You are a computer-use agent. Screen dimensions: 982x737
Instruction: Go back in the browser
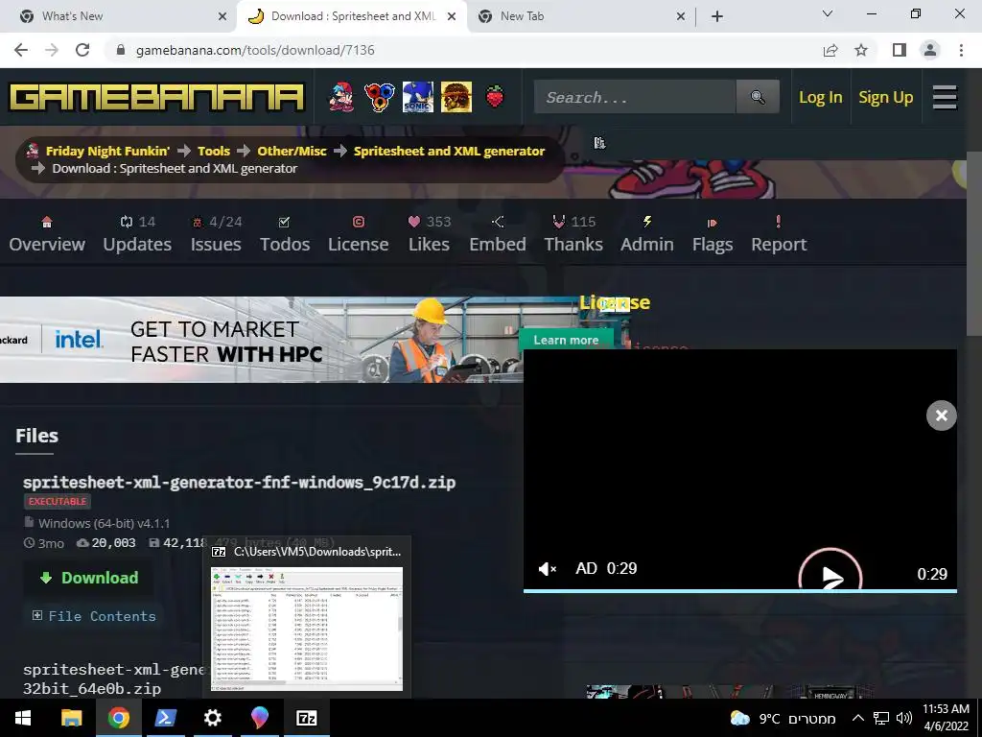[x=21, y=50]
